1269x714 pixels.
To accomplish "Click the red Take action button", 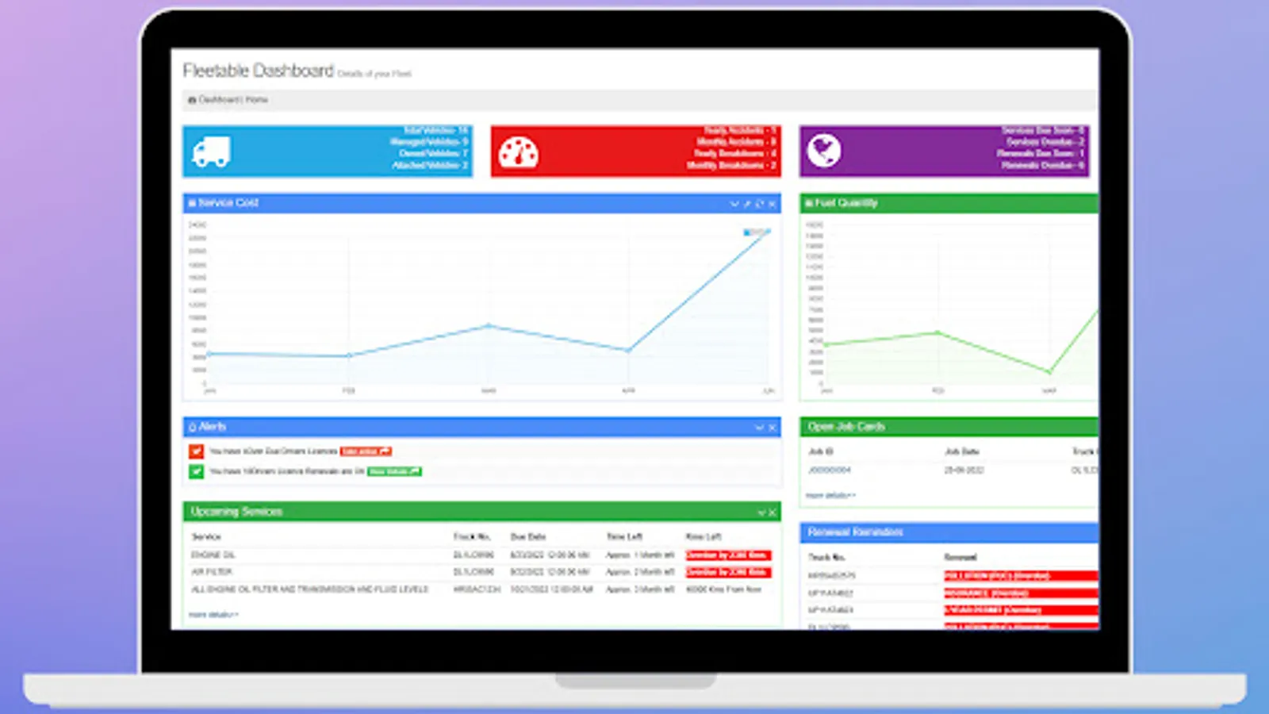I will pyautogui.click(x=366, y=451).
